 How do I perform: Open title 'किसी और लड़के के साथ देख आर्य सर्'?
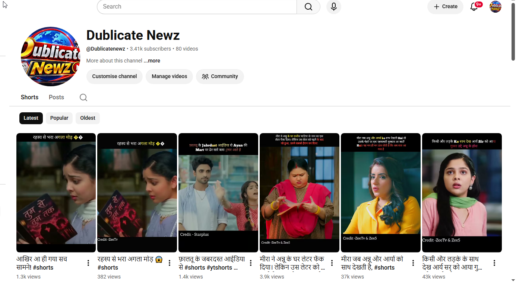[x=452, y=263]
